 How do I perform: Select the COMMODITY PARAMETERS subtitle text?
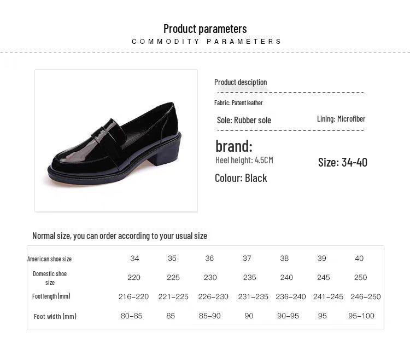tap(207, 42)
